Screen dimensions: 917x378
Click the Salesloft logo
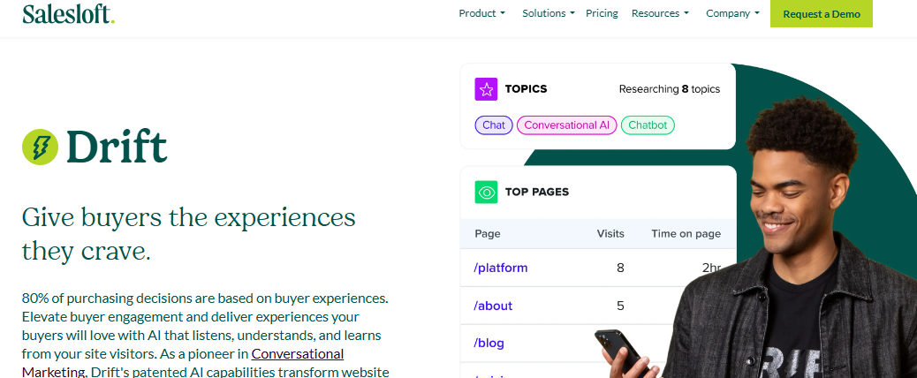point(68,13)
